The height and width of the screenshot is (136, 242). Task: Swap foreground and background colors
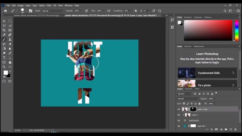point(10,71)
